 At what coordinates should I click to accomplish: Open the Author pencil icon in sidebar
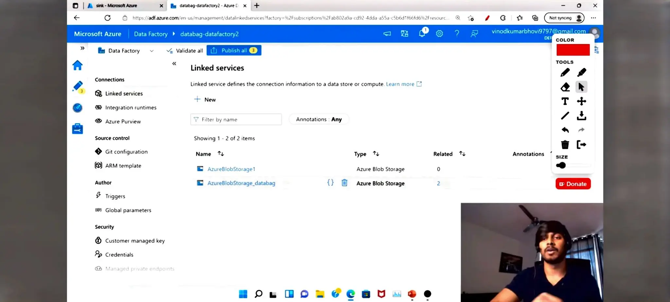78,87
